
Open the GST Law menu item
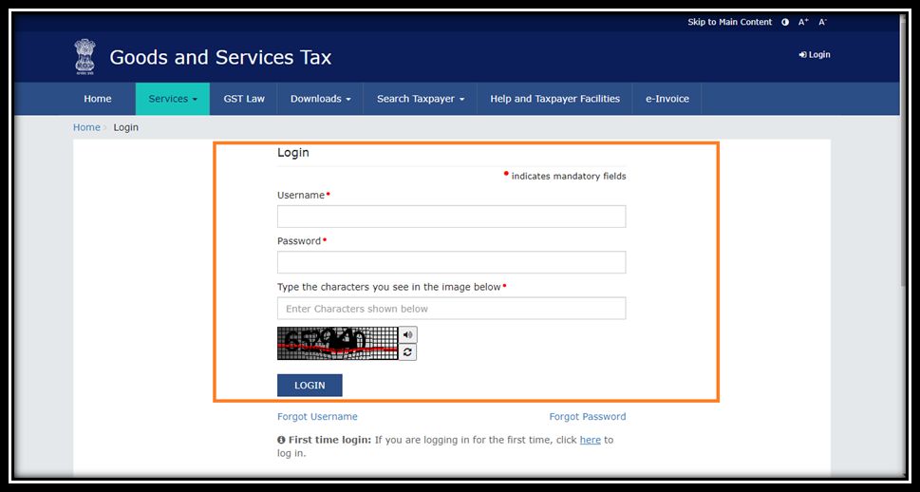click(244, 99)
